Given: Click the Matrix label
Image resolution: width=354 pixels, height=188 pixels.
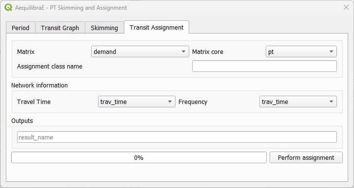Looking at the screenshot, I should (x=26, y=51).
